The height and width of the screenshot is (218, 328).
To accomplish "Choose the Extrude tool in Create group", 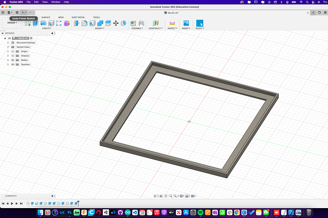I will point(35,23).
